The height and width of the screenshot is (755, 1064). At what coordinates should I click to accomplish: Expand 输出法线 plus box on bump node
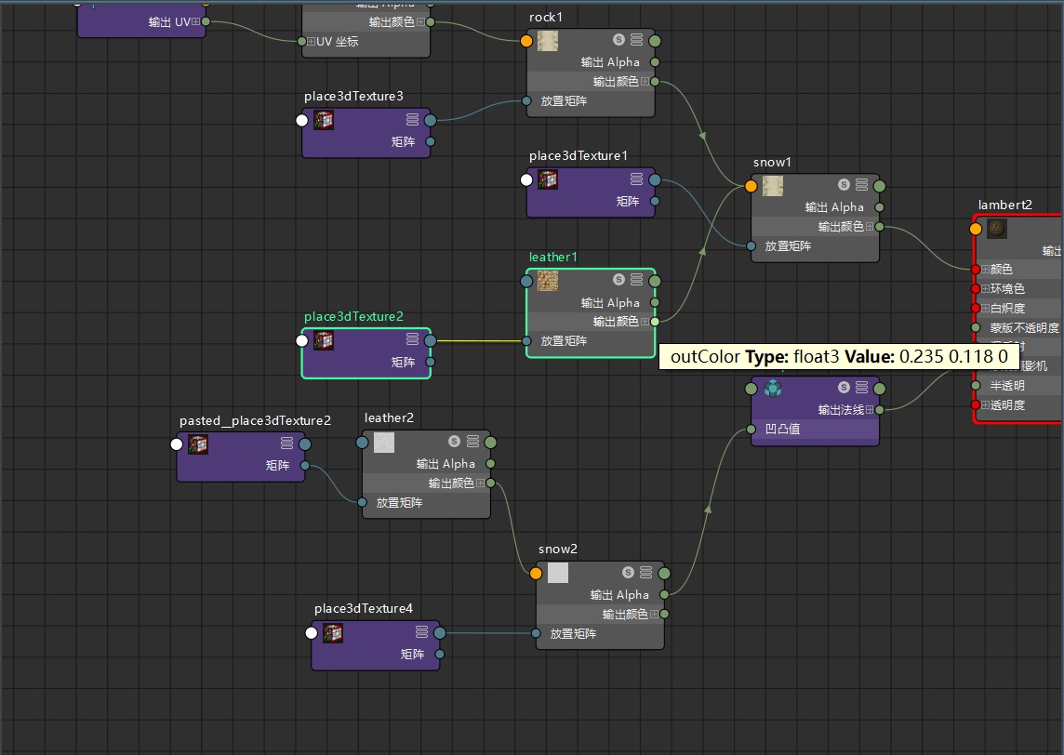tap(870, 410)
